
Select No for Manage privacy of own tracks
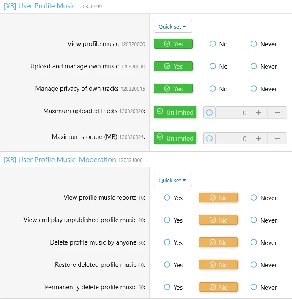[x=218, y=89]
